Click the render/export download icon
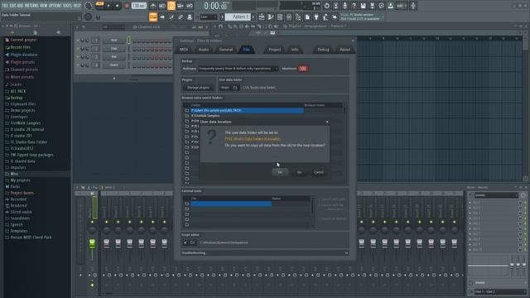530x298 pixels. coord(390,6)
